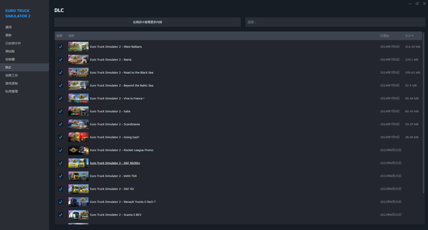Image resolution: width=428 pixels, height=230 pixels.
Task: Toggle the Vive la France checkbox
Action: point(61,99)
